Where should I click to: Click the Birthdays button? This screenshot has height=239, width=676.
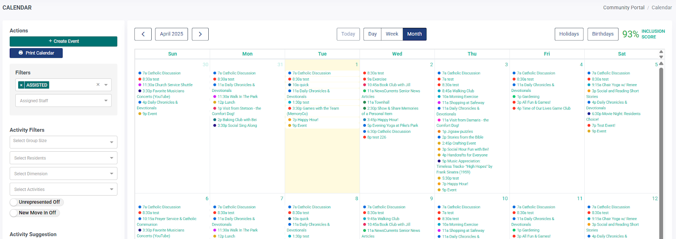(602, 34)
